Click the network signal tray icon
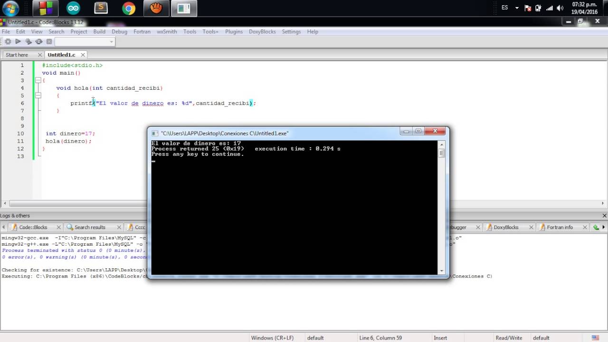 (550, 8)
